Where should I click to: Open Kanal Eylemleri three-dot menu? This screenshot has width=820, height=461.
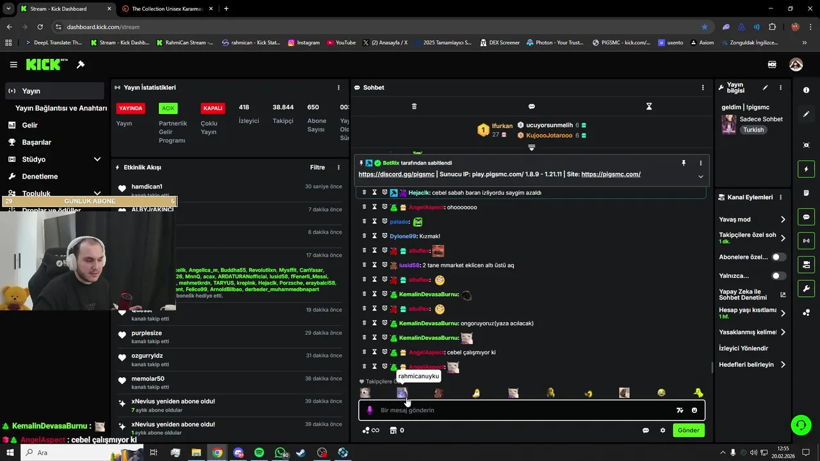click(780, 197)
